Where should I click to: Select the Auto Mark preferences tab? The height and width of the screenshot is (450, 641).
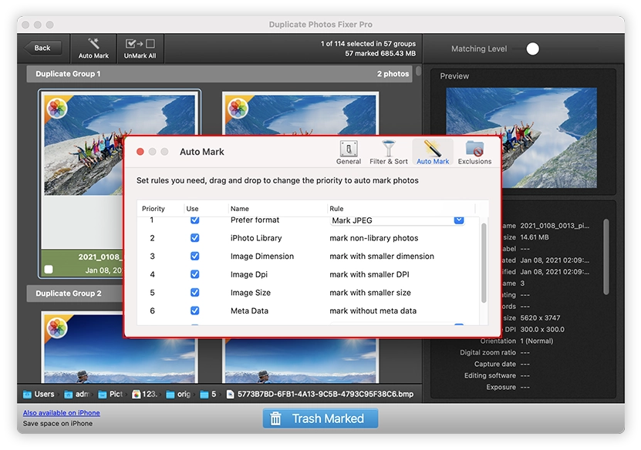[x=433, y=153]
